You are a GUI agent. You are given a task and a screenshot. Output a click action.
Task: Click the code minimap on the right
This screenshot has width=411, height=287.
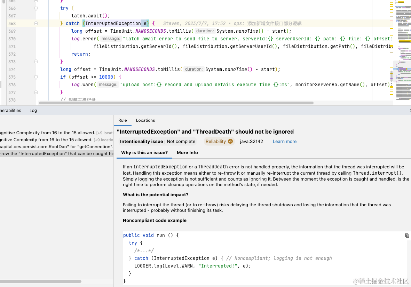click(x=403, y=50)
